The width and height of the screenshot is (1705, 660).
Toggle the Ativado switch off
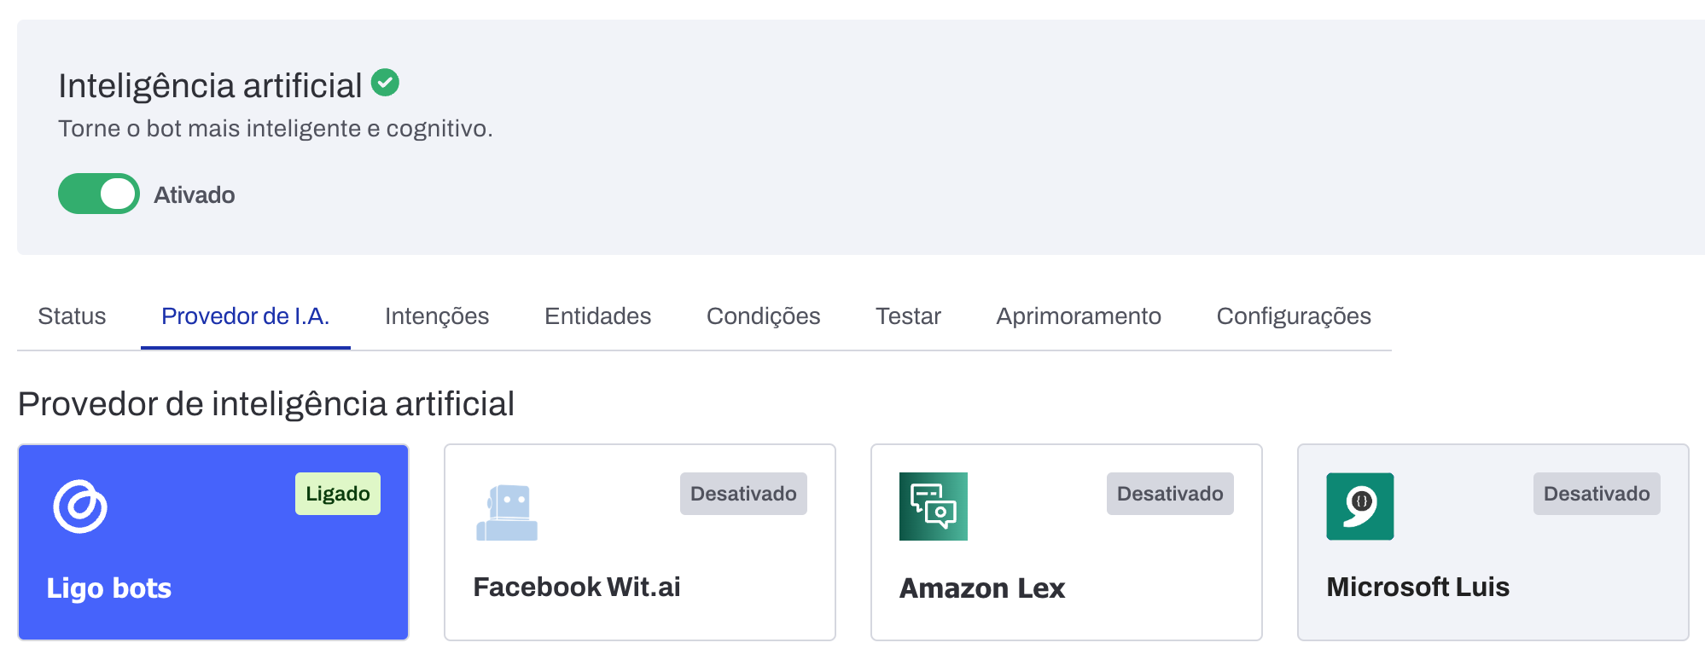(x=99, y=194)
